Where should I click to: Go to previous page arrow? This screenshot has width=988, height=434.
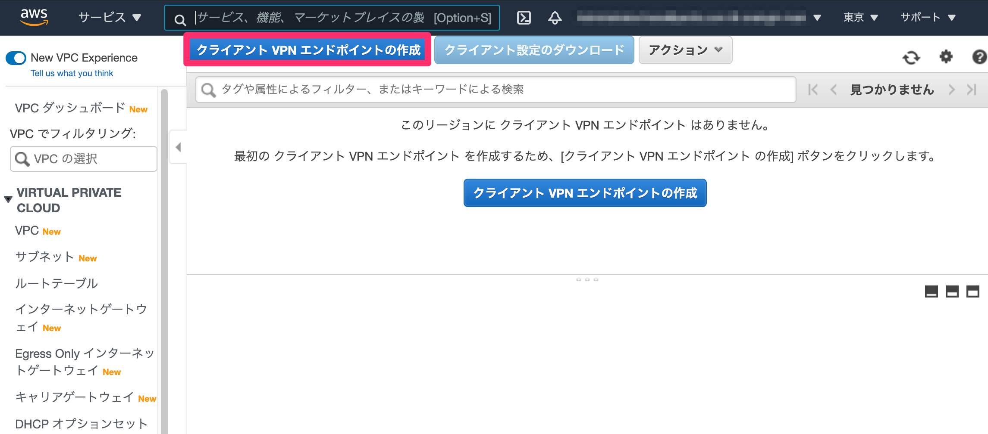[x=834, y=90]
